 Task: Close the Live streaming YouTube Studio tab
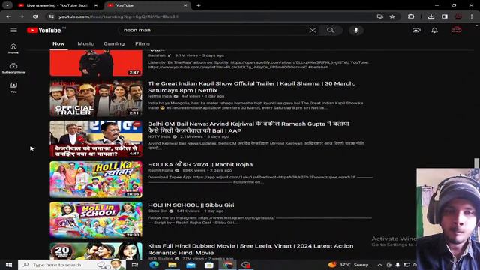[96, 5]
